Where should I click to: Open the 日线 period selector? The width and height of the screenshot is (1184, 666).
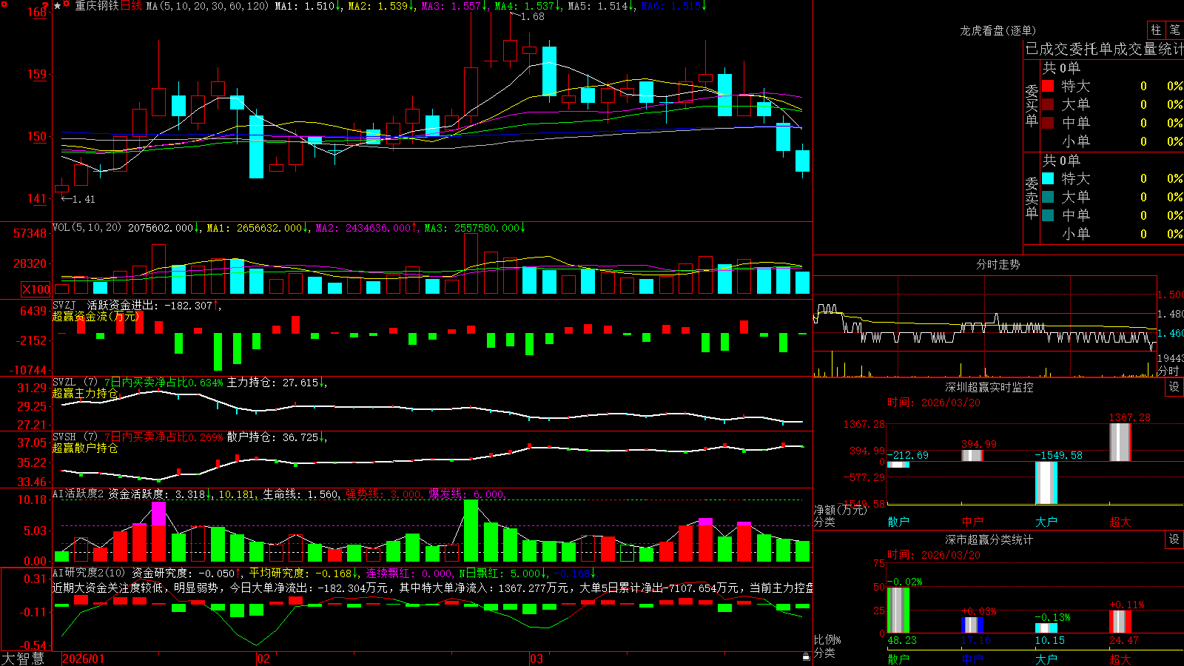click(131, 6)
